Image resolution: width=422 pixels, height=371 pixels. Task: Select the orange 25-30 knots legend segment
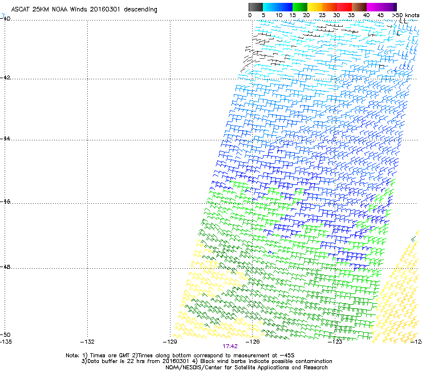[330, 7]
